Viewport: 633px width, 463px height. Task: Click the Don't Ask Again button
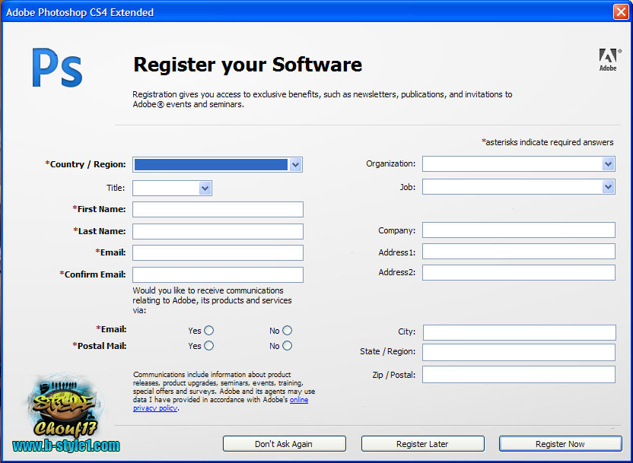(285, 444)
